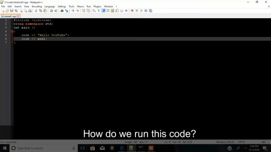Click the Copy toolbar icon
The image size is (271, 152).
pyautogui.click(x=41, y=11)
